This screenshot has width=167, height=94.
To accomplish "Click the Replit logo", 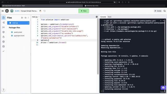I will click(7, 11).
